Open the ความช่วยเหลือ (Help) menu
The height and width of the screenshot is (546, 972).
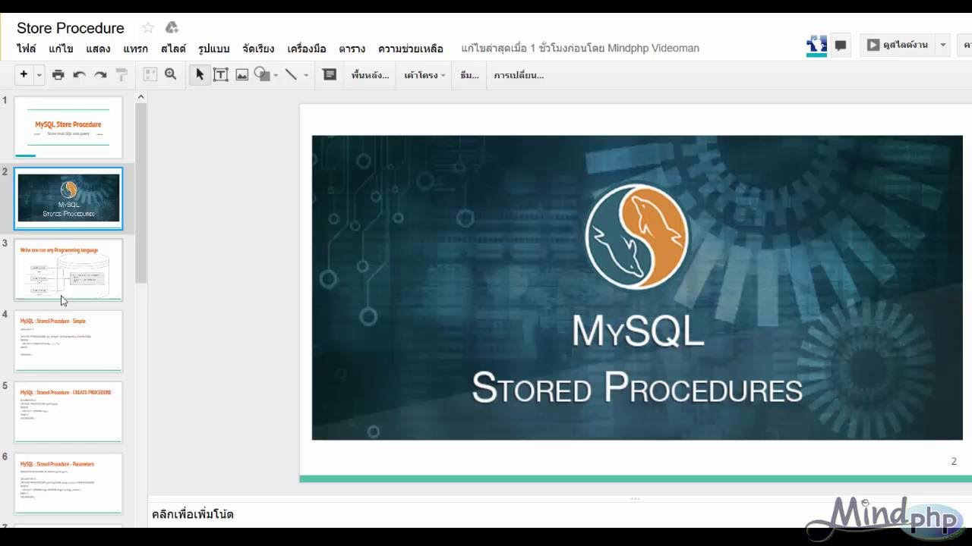tap(411, 49)
